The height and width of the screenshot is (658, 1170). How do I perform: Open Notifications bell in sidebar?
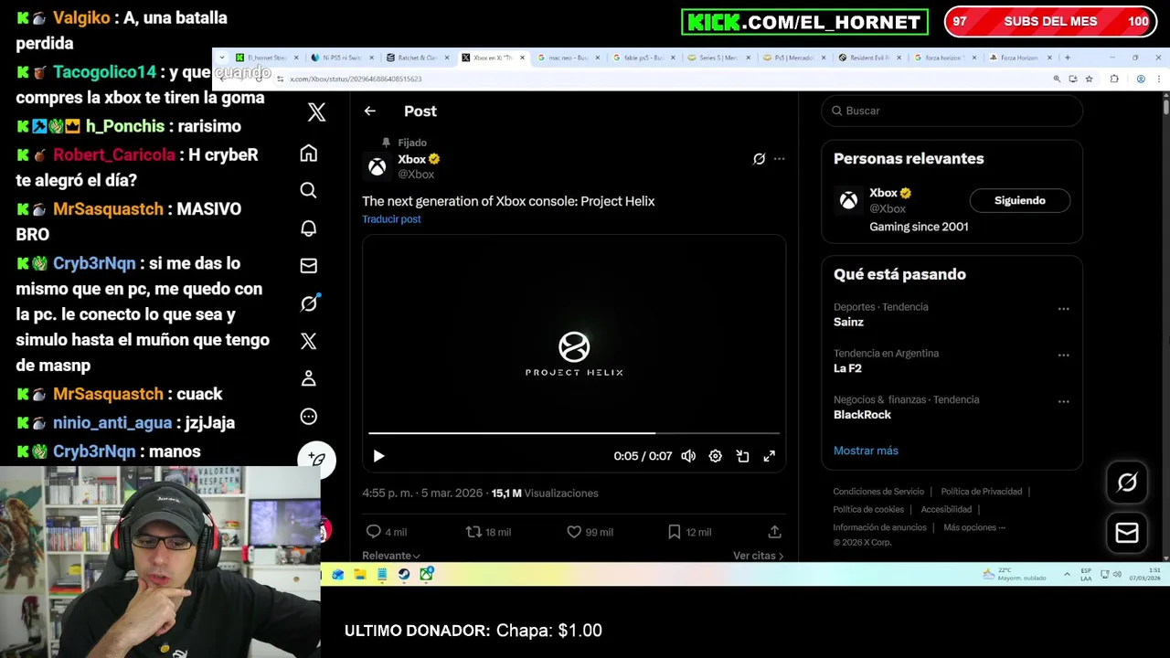coord(309,228)
